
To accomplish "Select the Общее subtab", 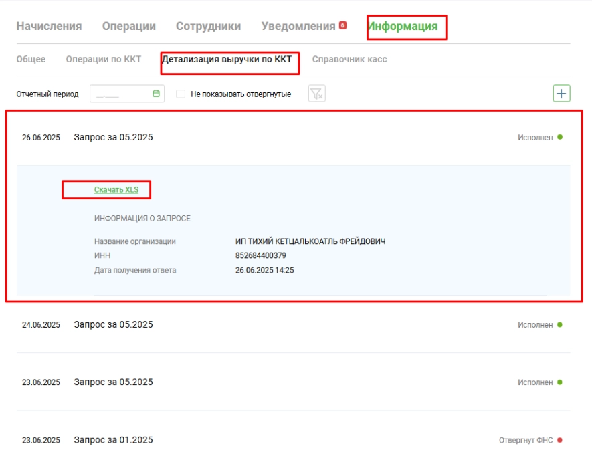I will (31, 59).
